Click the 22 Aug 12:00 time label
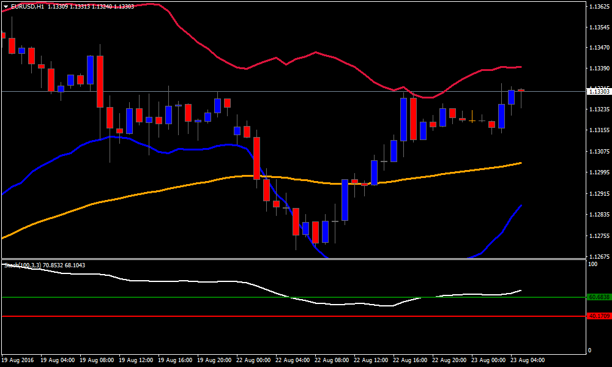This screenshot has width=612, height=367. coord(371,360)
